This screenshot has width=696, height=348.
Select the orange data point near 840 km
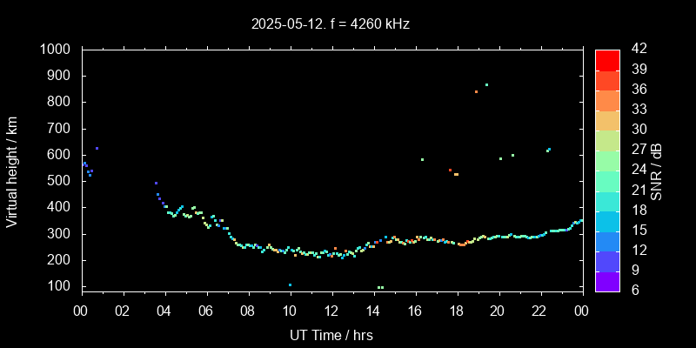click(x=476, y=91)
